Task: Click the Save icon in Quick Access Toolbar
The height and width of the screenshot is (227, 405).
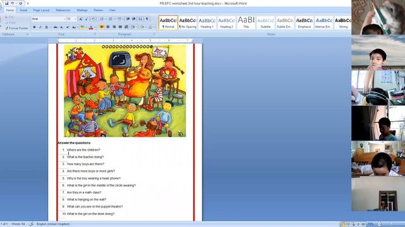Action: tap(7, 3)
